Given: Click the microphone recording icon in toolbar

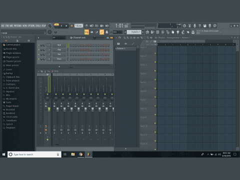Looking at the screenshot, I should 194,25.
